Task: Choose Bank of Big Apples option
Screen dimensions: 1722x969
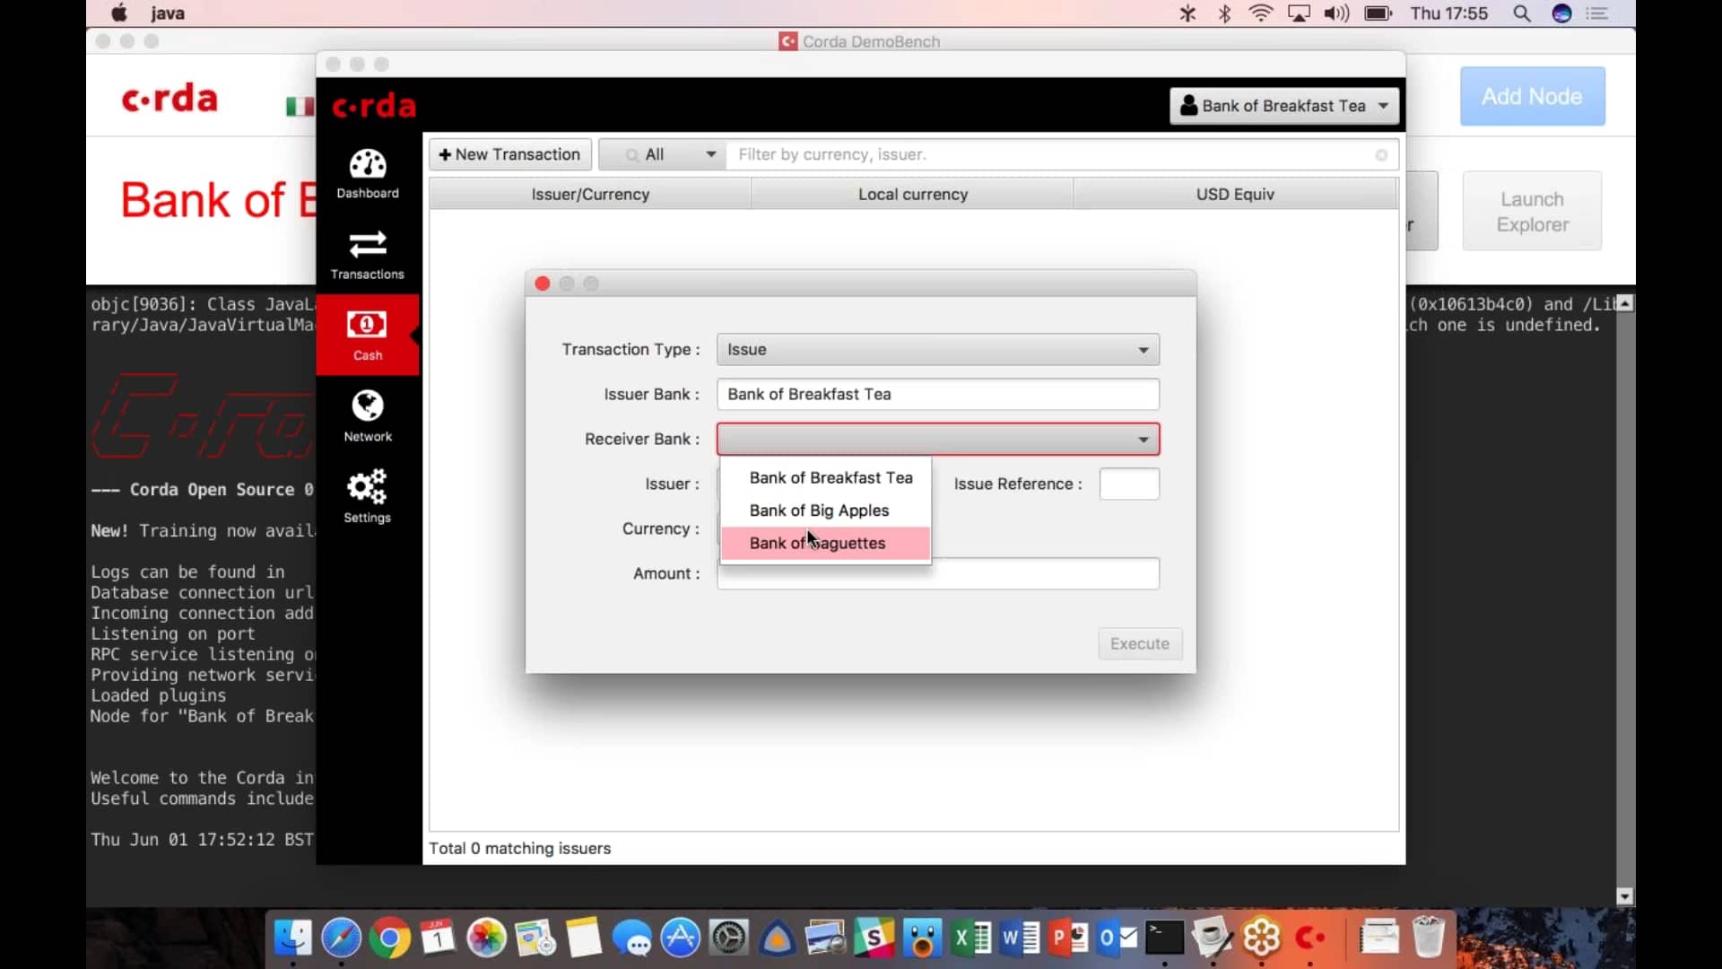Action: (826, 511)
